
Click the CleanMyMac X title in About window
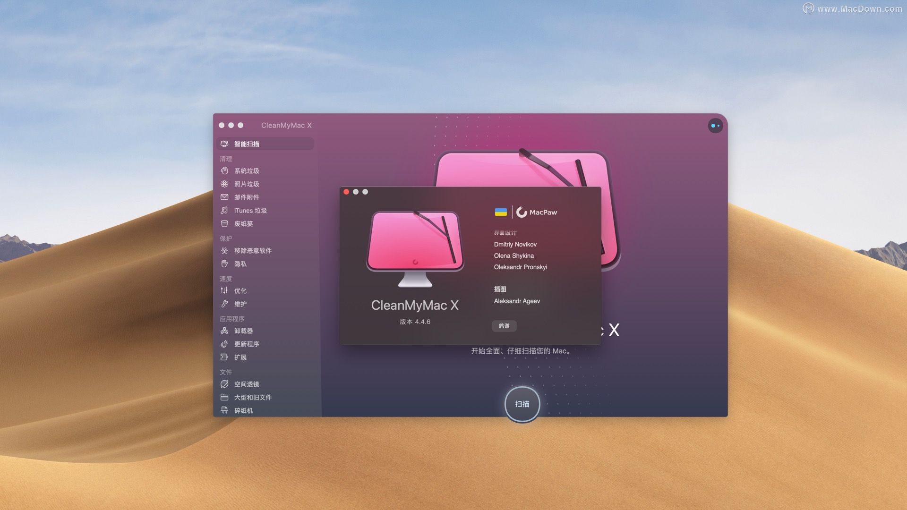(415, 306)
